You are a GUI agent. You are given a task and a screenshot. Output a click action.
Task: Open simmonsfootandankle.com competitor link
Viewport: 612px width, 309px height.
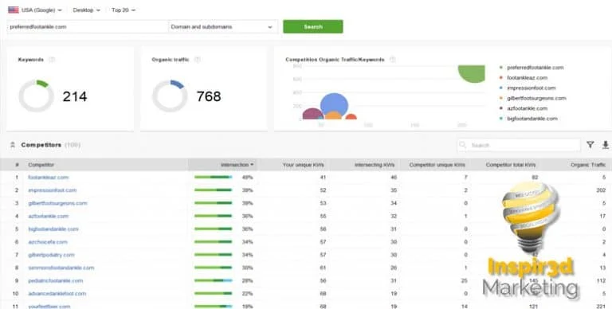61,268
